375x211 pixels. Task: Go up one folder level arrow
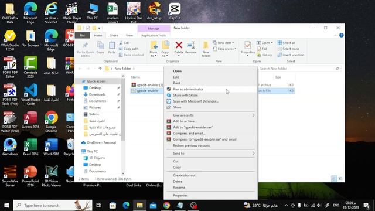[x=100, y=69]
